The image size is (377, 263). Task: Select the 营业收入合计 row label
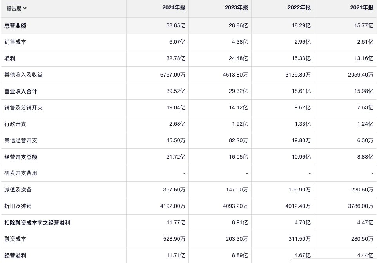pos(21,91)
